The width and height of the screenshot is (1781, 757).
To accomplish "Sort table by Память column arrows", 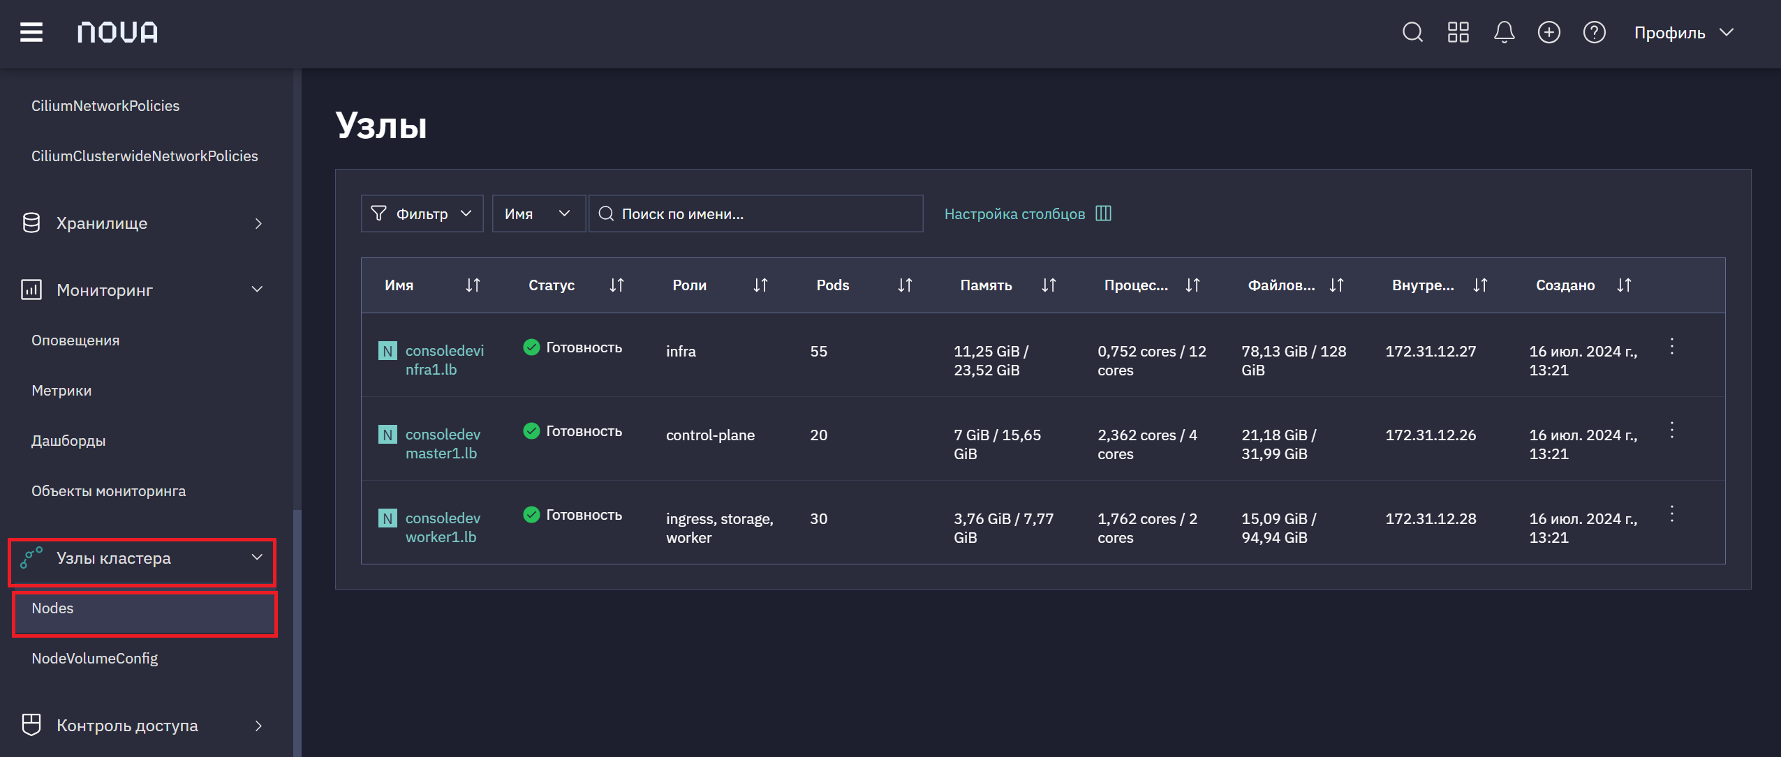I will coord(1049,285).
